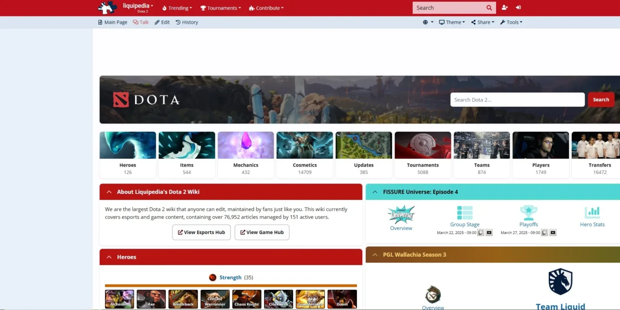Screen dimensions: 620x310
Task: Click the magnifier search icon in top bar
Action: pos(489,8)
